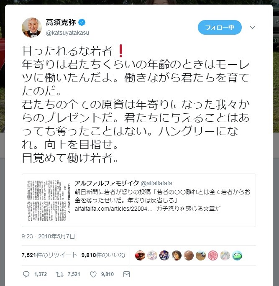Viewport: 279px width, 286px height.
Task: Open 高須克弥 profile picture
Action: coord(32,28)
